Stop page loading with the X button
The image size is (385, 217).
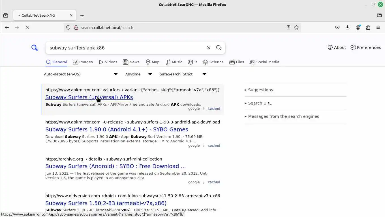pos(27,27)
